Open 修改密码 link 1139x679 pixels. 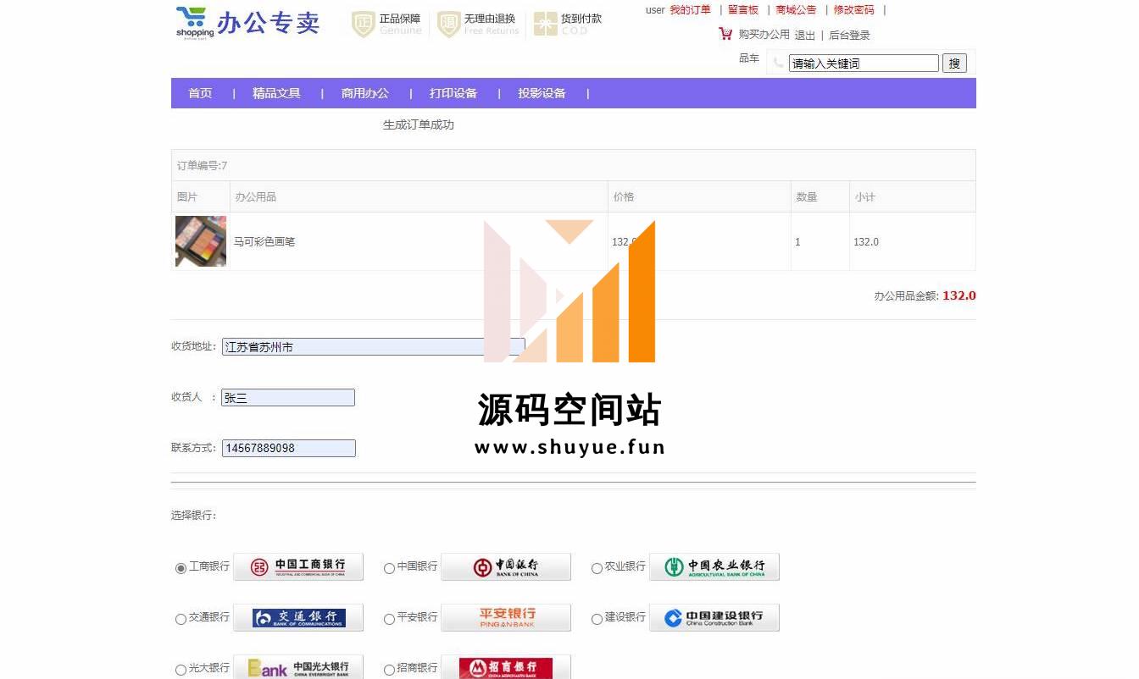854,10
